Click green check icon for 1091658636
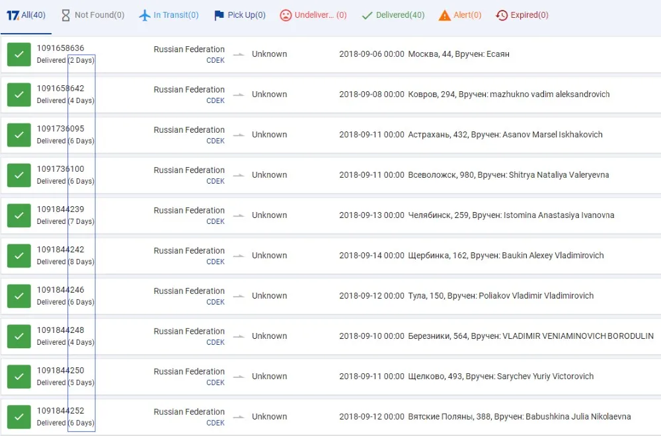Viewport: 661px width, 436px height. 19,54
